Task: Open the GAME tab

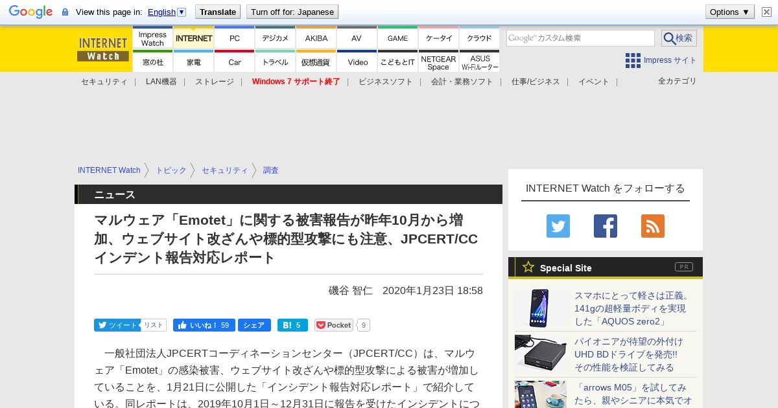Action: click(398, 38)
